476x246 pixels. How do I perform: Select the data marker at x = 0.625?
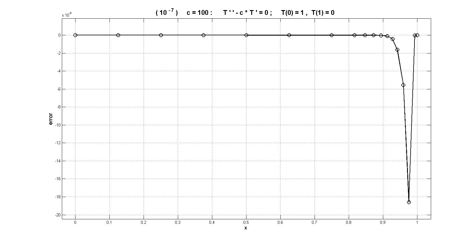289,35
